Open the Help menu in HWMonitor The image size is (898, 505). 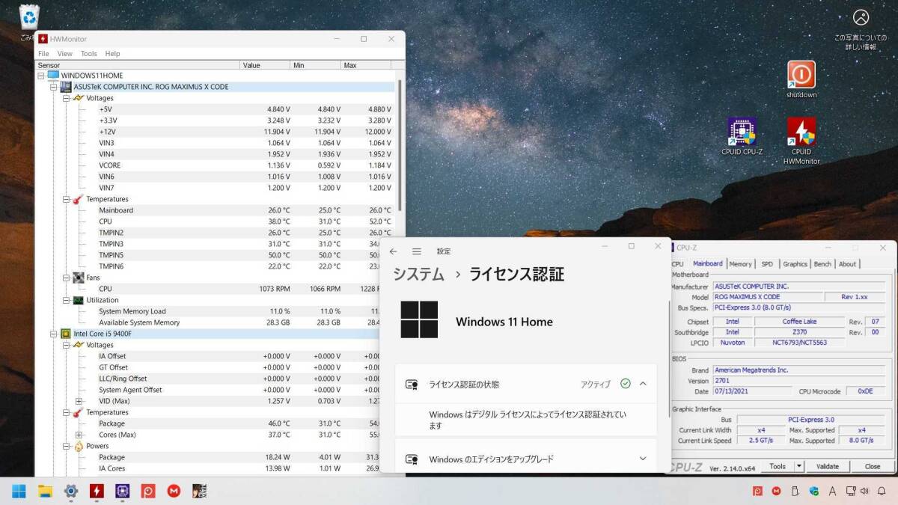pos(112,54)
